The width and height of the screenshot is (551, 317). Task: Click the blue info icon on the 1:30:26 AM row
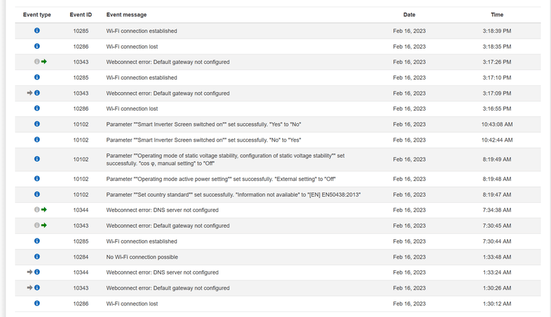(x=37, y=288)
